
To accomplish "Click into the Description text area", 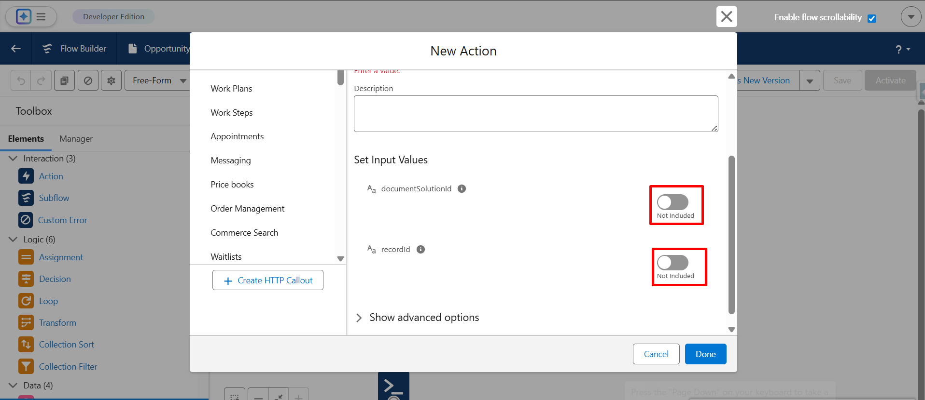I will (535, 114).
